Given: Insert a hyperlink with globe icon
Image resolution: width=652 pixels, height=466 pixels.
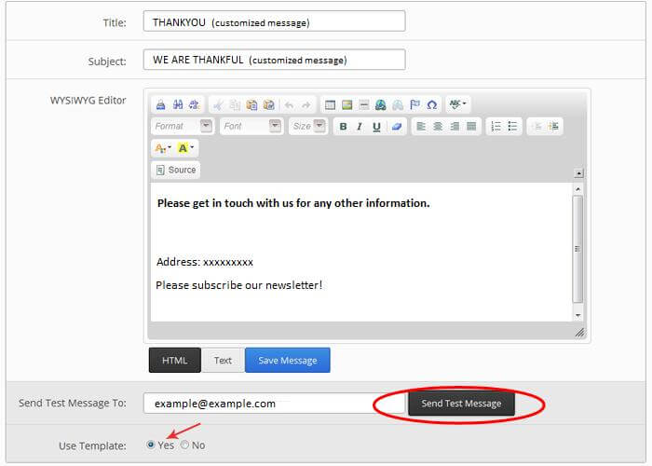Looking at the screenshot, I should pyautogui.click(x=380, y=105).
